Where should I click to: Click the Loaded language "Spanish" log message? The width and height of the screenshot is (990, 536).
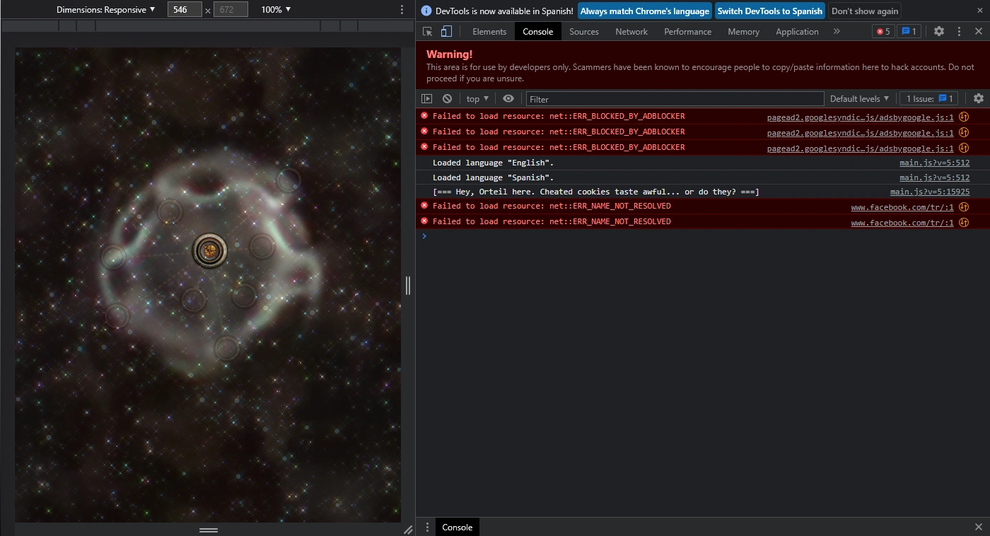(x=494, y=177)
